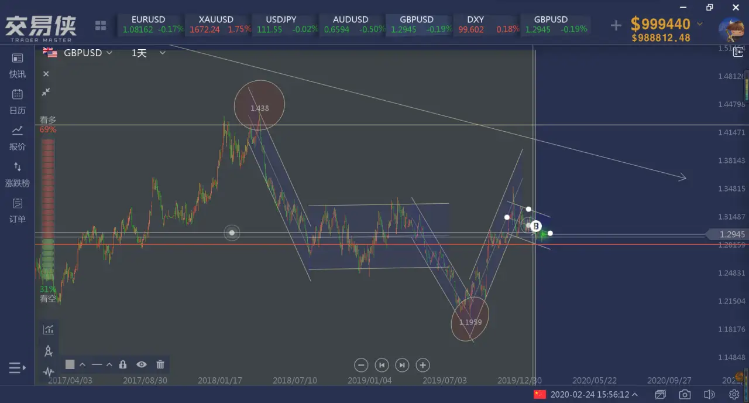Expand the line style options chevron
This screenshot has height=403, width=749.
click(x=109, y=364)
